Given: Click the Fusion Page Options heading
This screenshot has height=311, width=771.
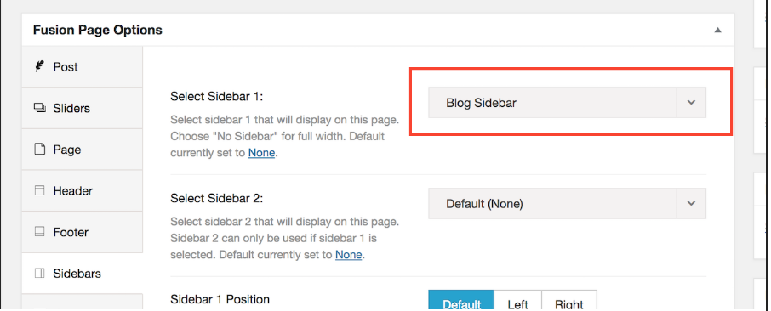Looking at the screenshot, I should pyautogui.click(x=97, y=30).
